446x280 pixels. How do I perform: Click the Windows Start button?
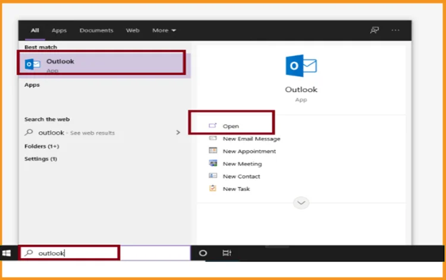click(x=7, y=253)
